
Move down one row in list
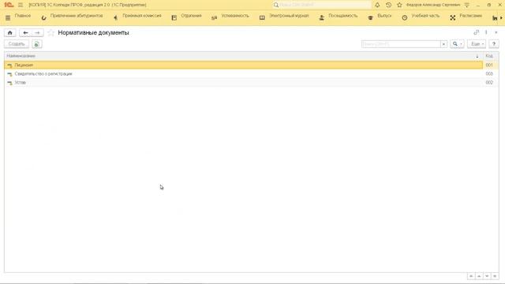487,276
